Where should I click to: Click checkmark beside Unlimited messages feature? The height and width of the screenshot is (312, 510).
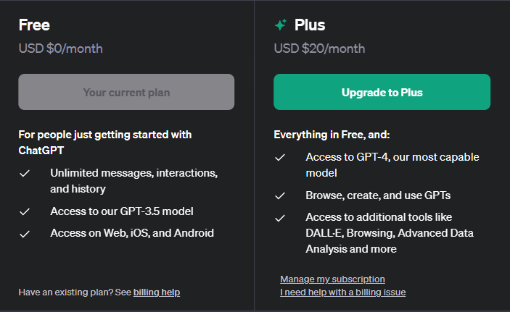point(25,174)
